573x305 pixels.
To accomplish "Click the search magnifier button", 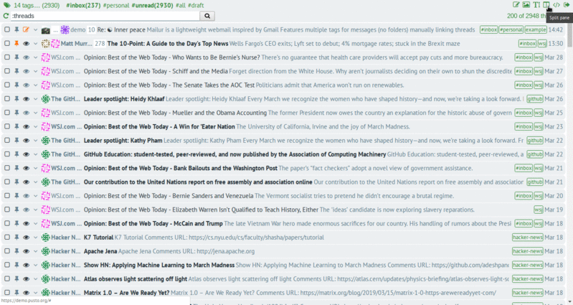I will pos(207,16).
